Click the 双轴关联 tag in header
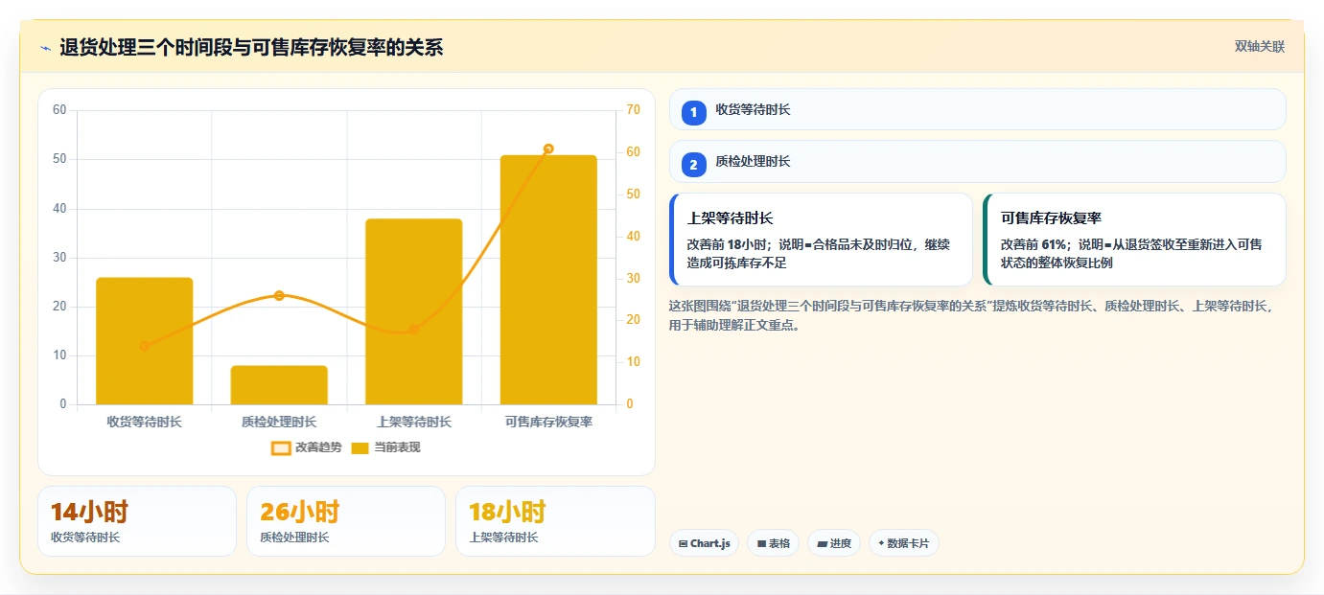Screen dimensions: 1324x595 (x=1259, y=46)
